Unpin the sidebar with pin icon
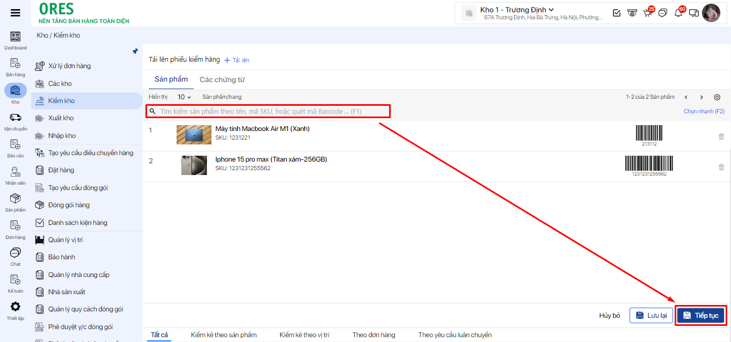Screen dimensions: 731x342 point(135,51)
